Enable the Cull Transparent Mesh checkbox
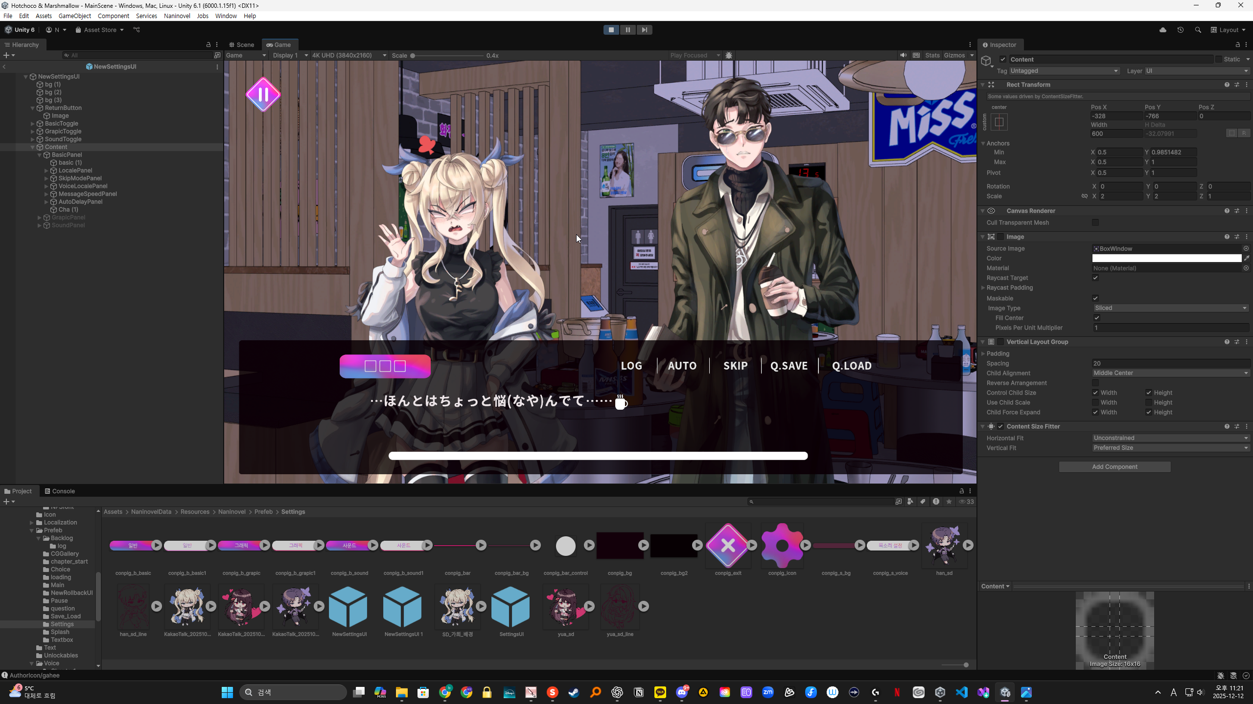1253x704 pixels. point(1095,222)
